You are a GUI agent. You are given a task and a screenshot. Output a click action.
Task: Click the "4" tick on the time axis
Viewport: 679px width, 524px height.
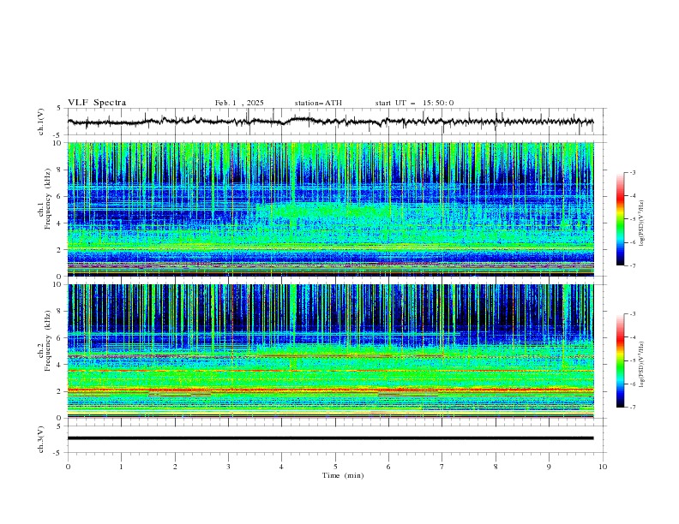281,467
